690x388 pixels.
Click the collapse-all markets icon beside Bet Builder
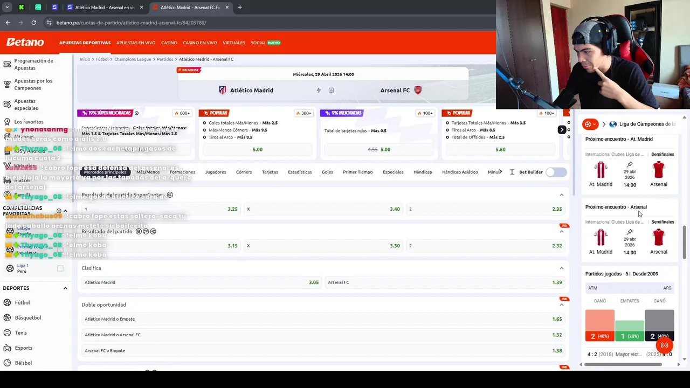click(512, 172)
